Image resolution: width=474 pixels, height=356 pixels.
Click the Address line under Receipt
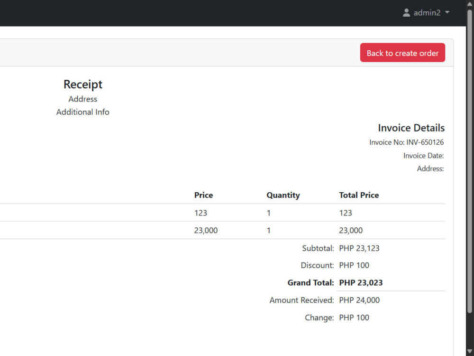click(83, 99)
